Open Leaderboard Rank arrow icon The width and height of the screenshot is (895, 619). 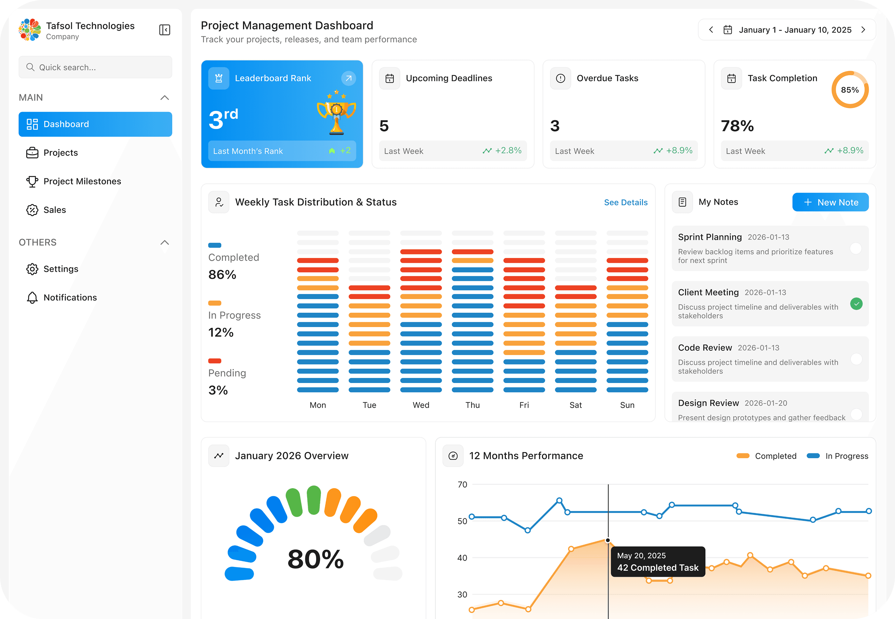click(348, 78)
